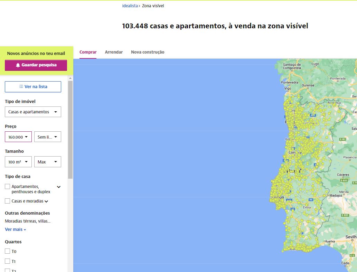Open the Nova construção tab
357x272 pixels.
(x=148, y=52)
